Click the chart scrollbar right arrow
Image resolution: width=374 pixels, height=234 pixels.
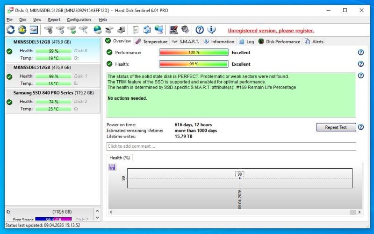point(359,212)
